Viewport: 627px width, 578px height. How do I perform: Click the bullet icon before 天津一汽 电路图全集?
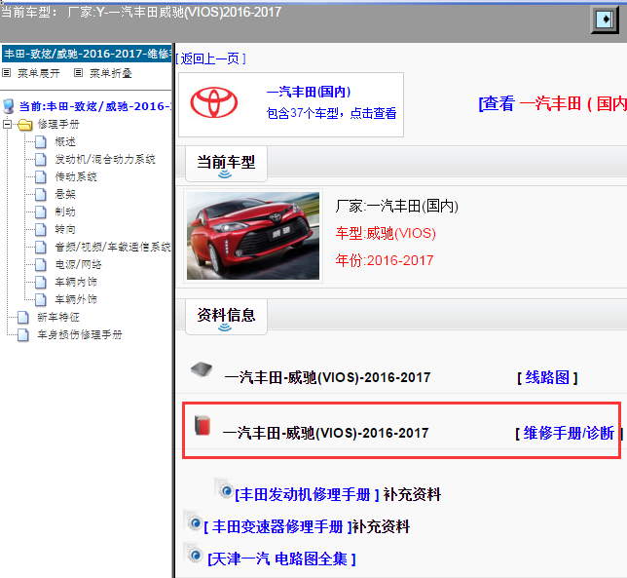194,554
